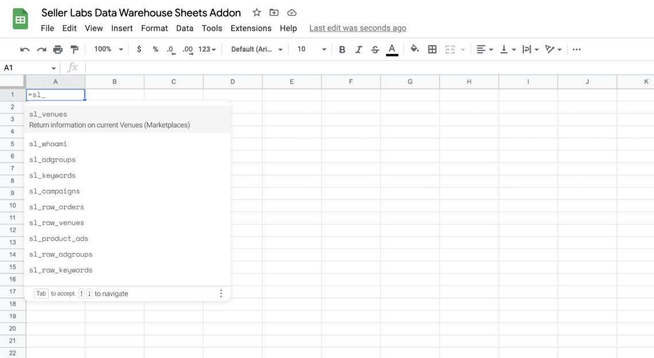This screenshot has height=358, width=654.
Task: Select the sl_adgroups suggestion
Action: click(x=127, y=160)
